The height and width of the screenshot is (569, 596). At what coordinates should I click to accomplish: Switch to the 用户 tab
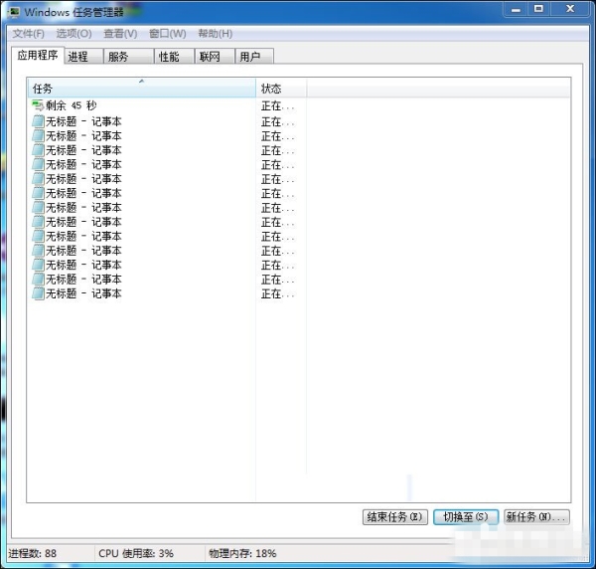pyautogui.click(x=249, y=57)
